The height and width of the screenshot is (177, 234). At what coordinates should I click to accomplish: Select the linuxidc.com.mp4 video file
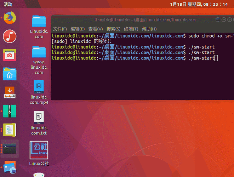(39, 92)
